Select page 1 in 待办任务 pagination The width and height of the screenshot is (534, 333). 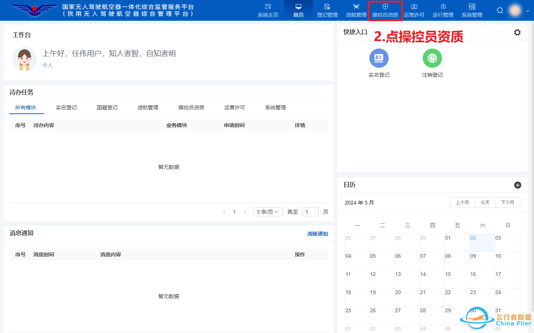(x=234, y=212)
